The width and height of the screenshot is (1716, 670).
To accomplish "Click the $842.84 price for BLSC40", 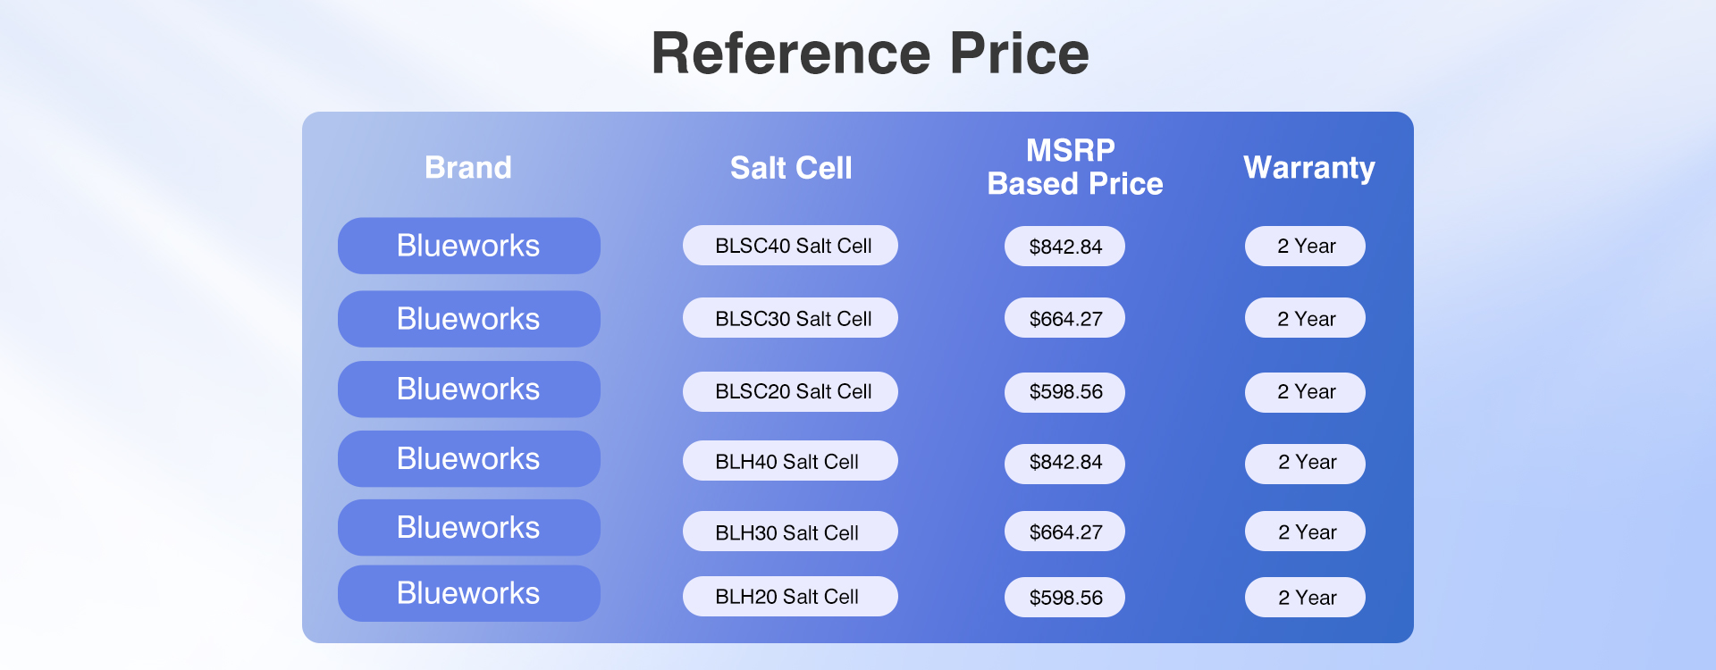I will 1064,247.
